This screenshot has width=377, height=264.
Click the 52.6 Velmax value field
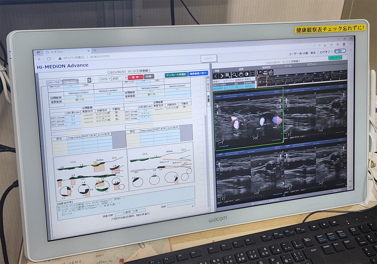click(x=79, y=96)
